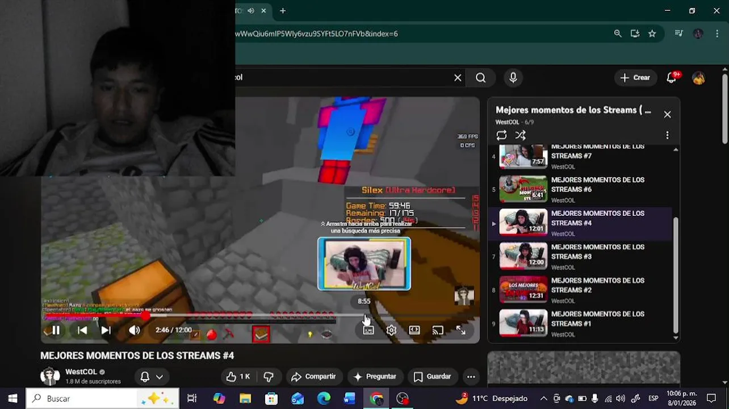Image resolution: width=729 pixels, height=409 pixels.
Task: Click the Preguntar button
Action: click(x=375, y=377)
